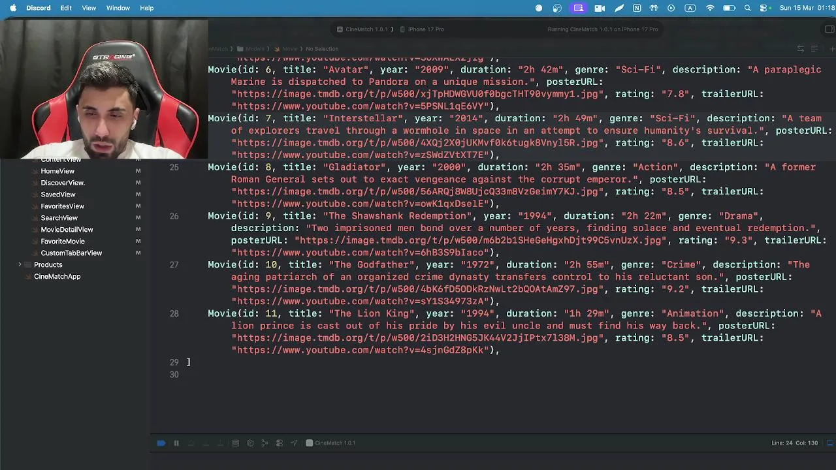Click the Simulate Location arrow icon
836x470 pixels.
[294, 443]
